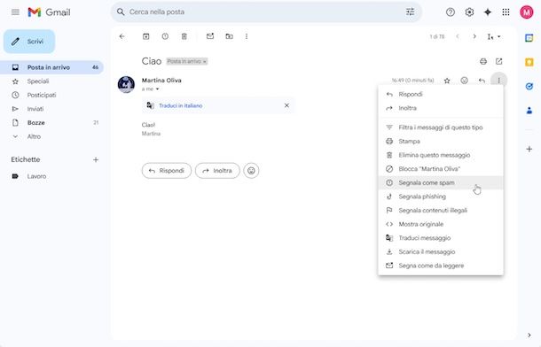Go to older conversation arrow
Viewport: 541px width, 347px height.
pos(474,36)
